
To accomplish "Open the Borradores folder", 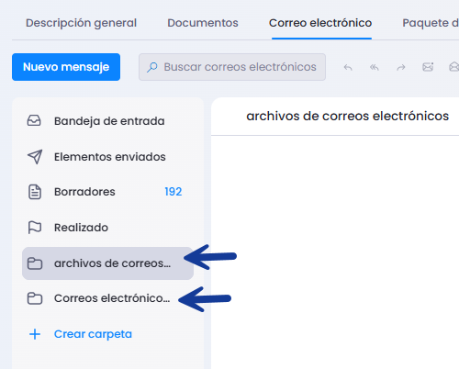I will click(x=107, y=192).
